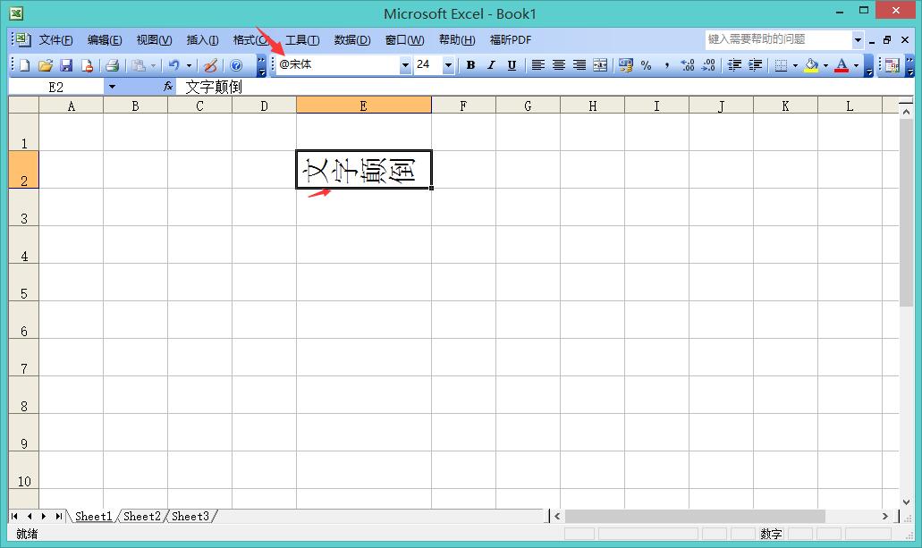Viewport: 922px width, 548px height.
Task: Jump to the last sheet tab
Action: click(58, 516)
